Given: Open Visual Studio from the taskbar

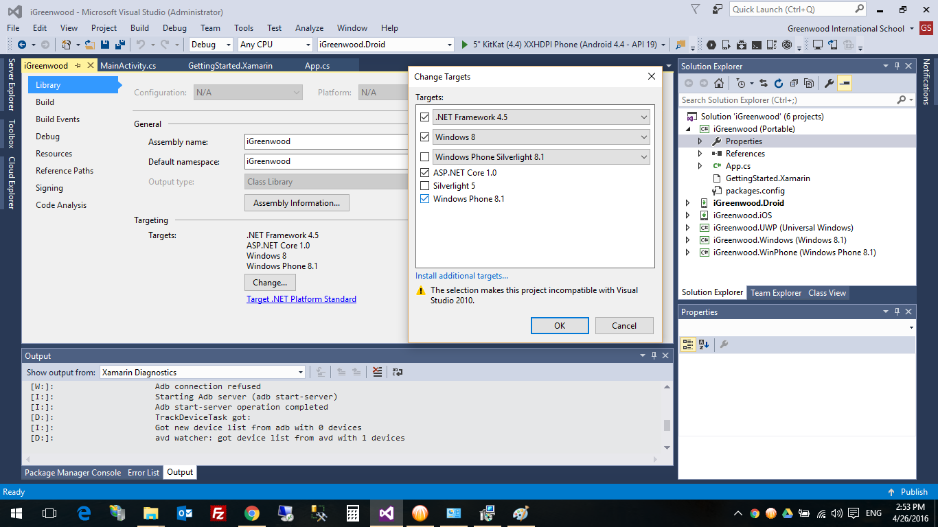Looking at the screenshot, I should click(386, 513).
